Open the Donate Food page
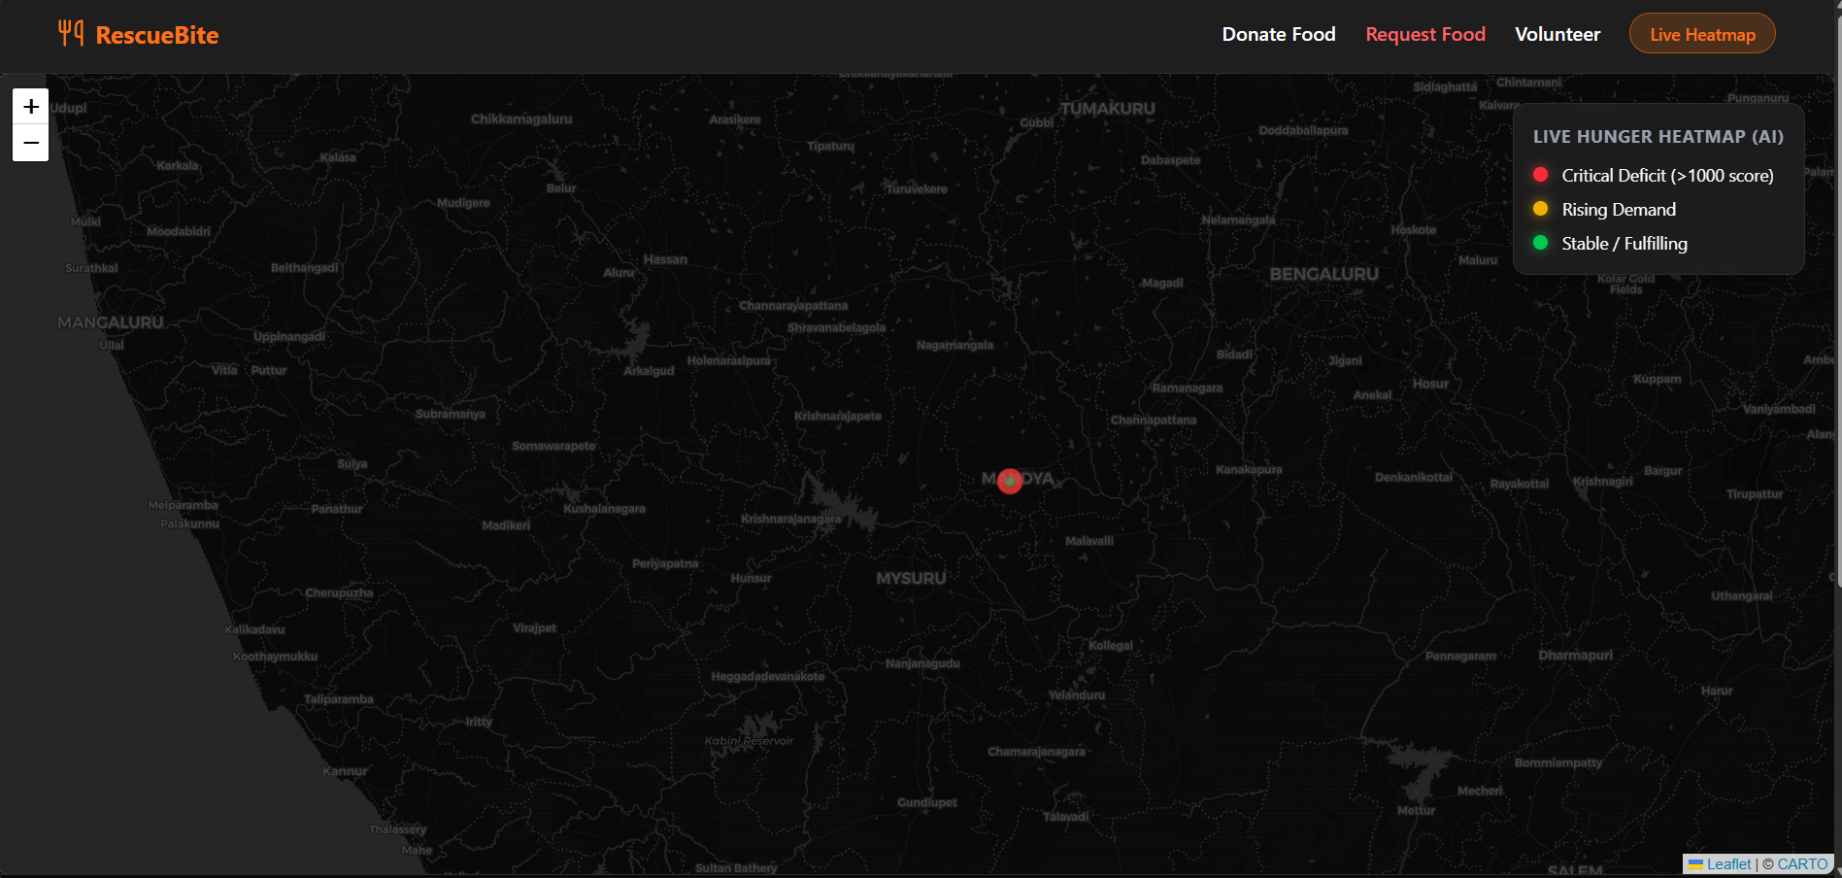 coord(1279,34)
